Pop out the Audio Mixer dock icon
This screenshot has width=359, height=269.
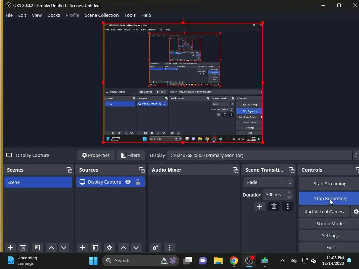[x=235, y=170]
